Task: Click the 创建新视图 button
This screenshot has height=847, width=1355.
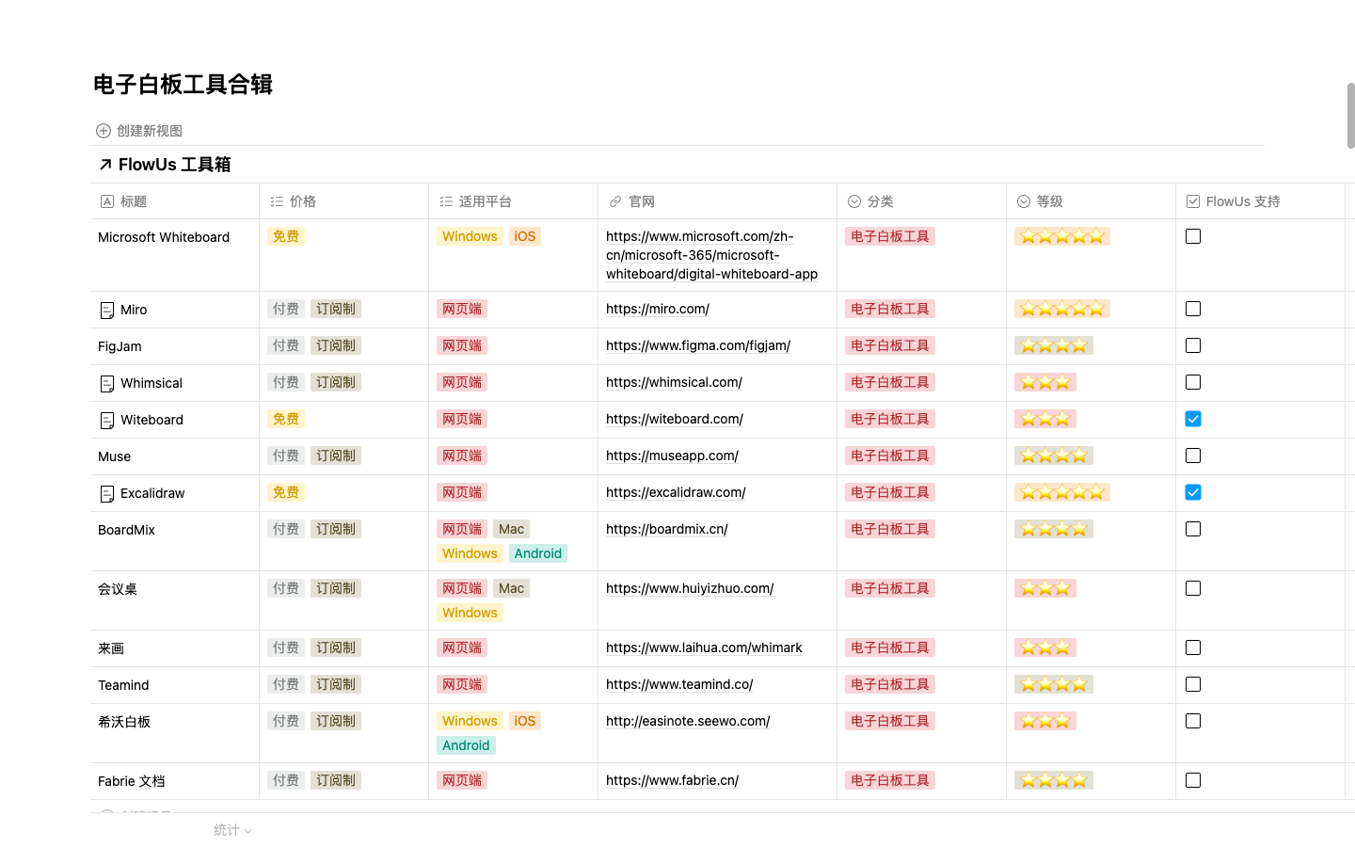Action: [139, 131]
